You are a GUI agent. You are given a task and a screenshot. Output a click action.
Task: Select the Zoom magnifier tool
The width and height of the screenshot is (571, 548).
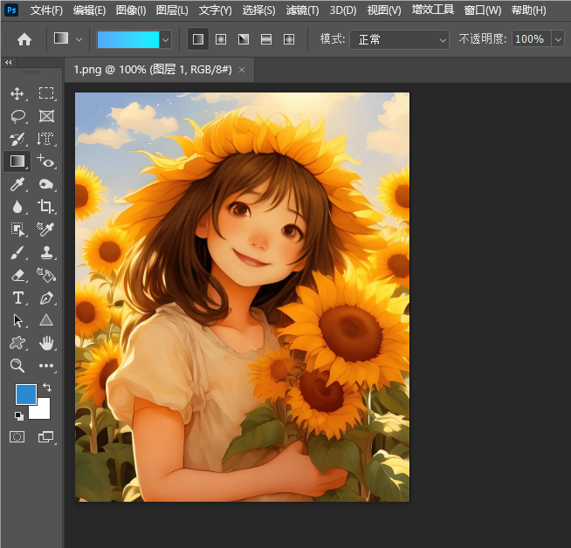[x=17, y=366]
